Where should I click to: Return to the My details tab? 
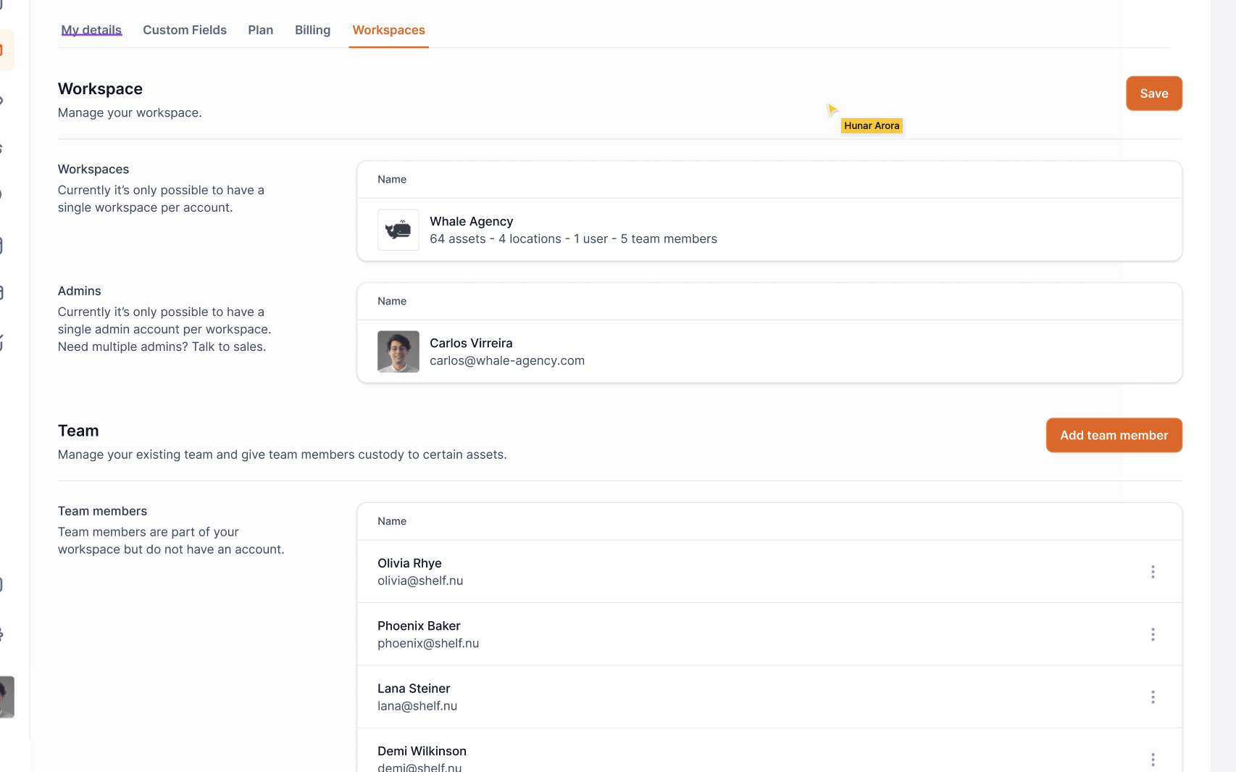pos(91,30)
